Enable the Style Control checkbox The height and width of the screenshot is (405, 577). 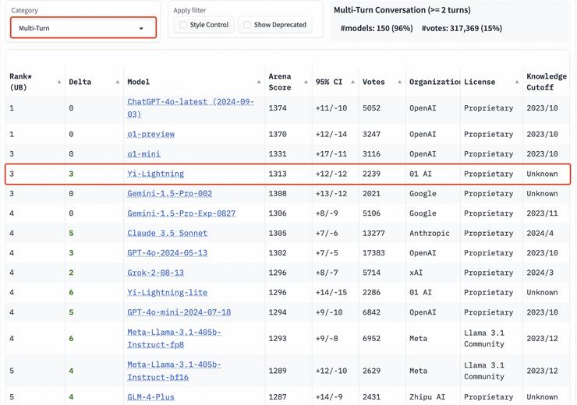183,25
